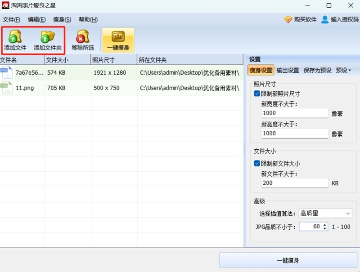The height and width of the screenshot is (272, 360).
Task: Click the app logo in title bar
Action: tap(5, 5)
